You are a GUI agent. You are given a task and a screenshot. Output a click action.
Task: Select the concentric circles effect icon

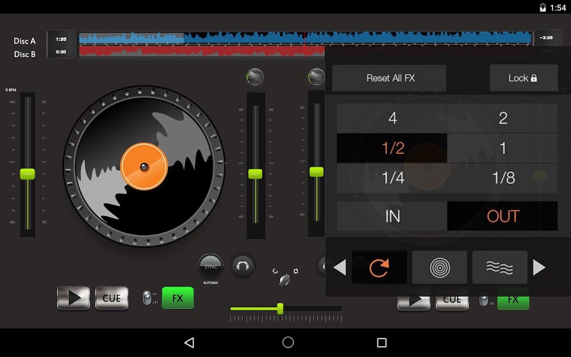[x=440, y=267]
